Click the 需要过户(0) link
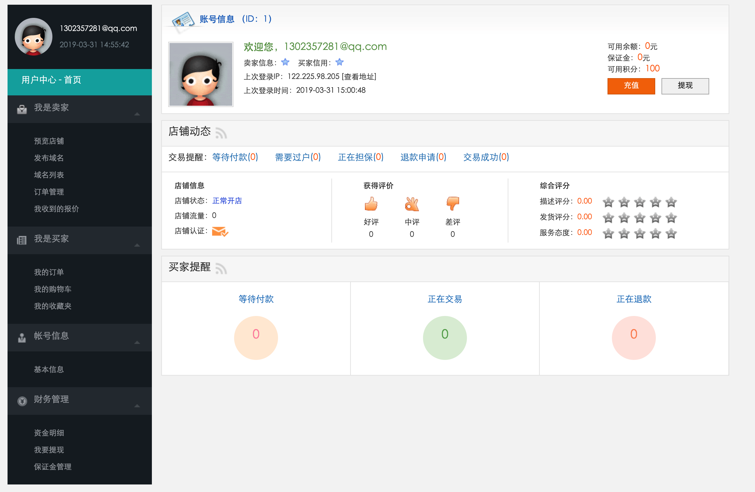755x492 pixels. (x=298, y=157)
